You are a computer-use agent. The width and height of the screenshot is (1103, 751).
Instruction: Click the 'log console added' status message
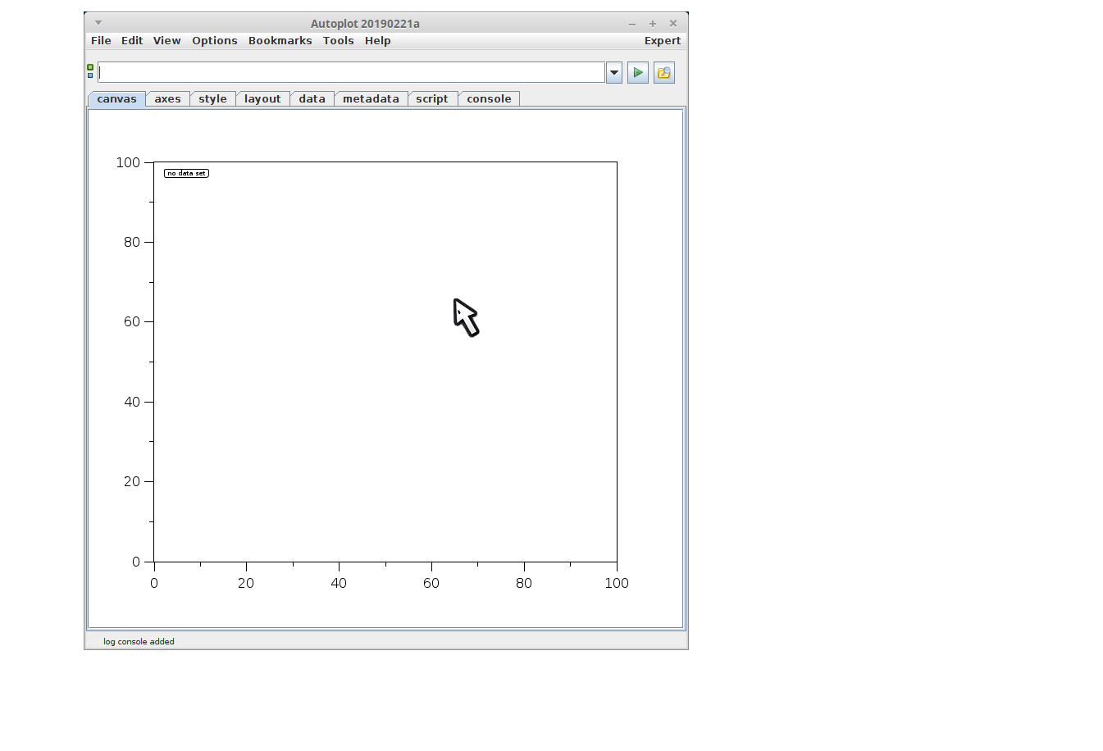(x=139, y=642)
